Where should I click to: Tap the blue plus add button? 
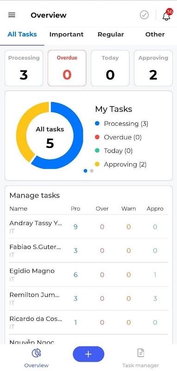tap(88, 354)
